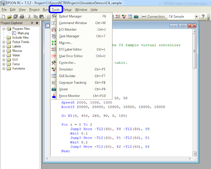Click the I/O Label Editor menu icon
The width and height of the screenshot is (211, 169).
point(54,49)
